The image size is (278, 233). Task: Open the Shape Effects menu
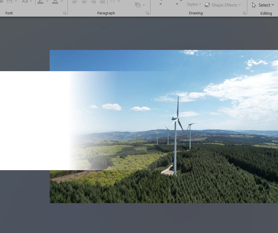tap(223, 5)
